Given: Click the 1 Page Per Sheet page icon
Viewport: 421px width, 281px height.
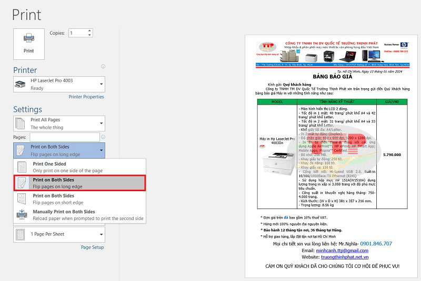Looking at the screenshot, I should (20, 234).
